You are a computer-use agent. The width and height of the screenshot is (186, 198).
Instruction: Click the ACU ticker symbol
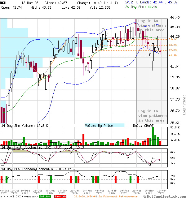click(x=3, y=2)
